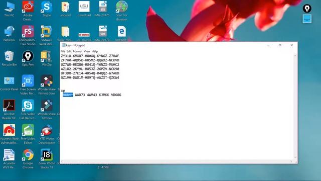
Task: Click Notepad horizontal scrollbar left arrow
Action: (x=62, y=161)
